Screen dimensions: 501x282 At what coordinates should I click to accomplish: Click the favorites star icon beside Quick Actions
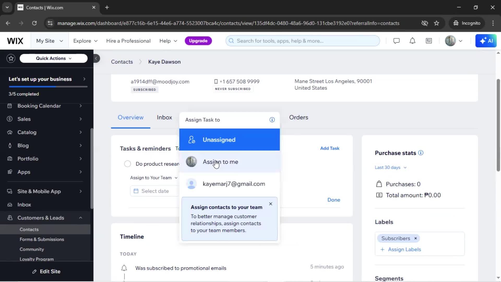(x=11, y=58)
